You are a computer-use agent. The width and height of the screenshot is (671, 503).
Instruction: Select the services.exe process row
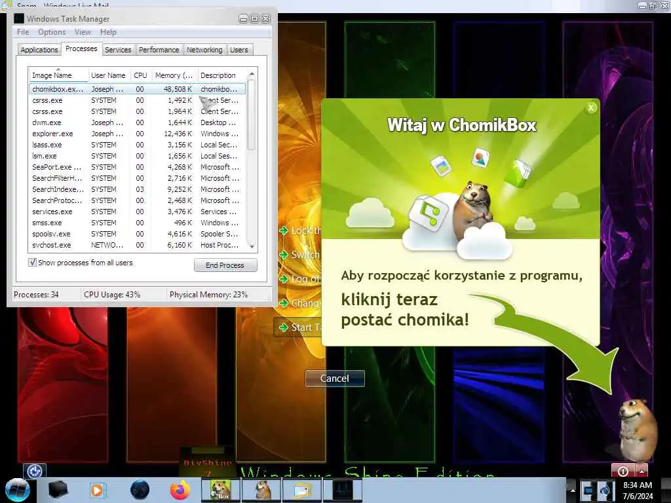pos(138,212)
